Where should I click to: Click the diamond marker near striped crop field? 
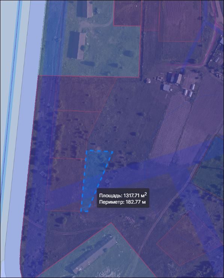pos(174,161)
